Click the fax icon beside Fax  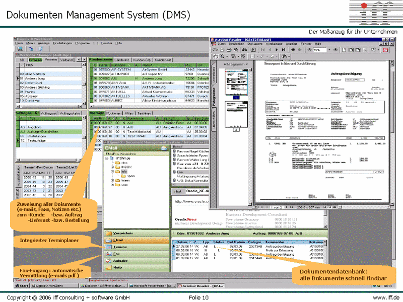click(109, 254)
